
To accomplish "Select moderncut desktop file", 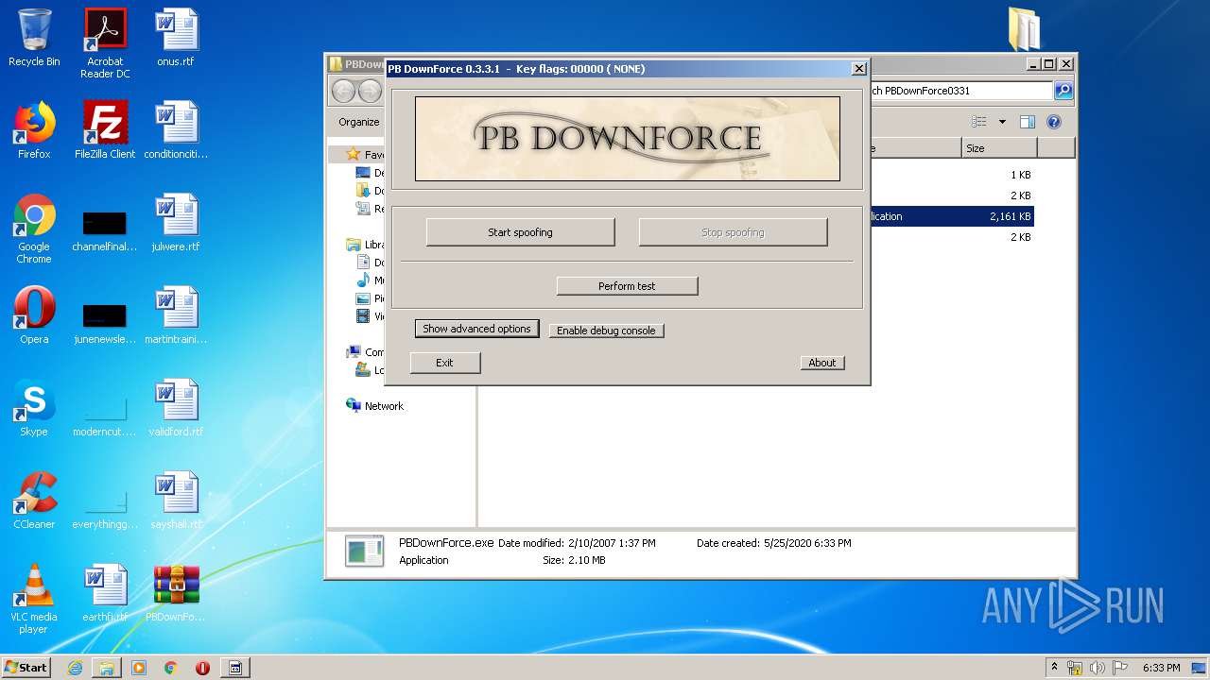I will (105, 414).
